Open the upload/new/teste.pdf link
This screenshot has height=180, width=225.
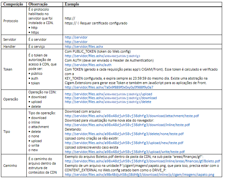point(124,143)
